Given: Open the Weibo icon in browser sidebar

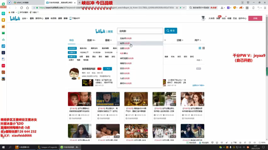Looking at the screenshot, I should click(3, 27).
